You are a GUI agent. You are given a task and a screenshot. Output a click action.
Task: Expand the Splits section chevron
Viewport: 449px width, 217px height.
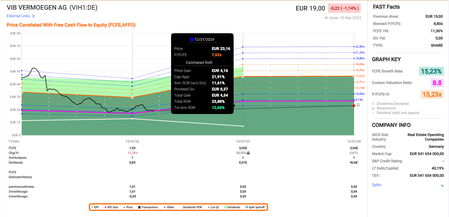pyautogui.click(x=442, y=186)
